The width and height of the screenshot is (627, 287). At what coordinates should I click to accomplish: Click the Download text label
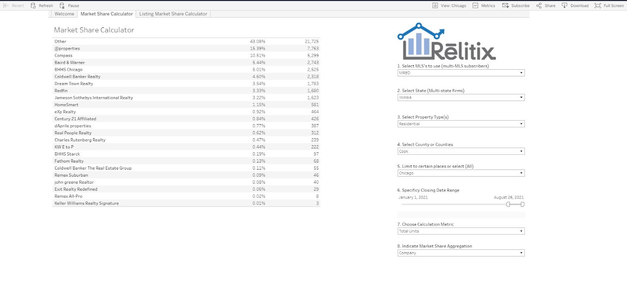point(580,6)
